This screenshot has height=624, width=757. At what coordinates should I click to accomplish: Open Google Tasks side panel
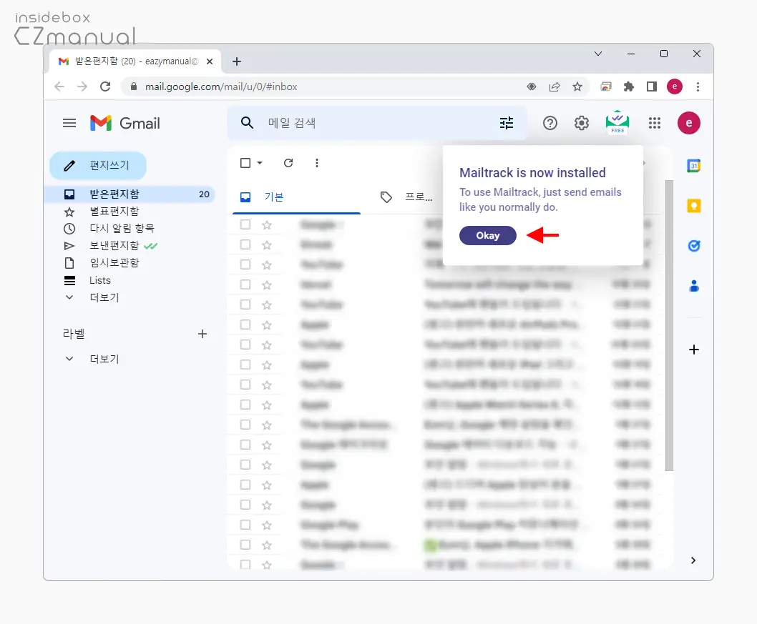click(x=694, y=246)
